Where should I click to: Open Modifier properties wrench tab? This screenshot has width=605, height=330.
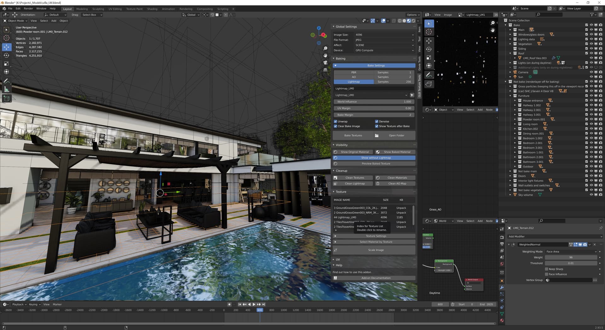(502, 288)
